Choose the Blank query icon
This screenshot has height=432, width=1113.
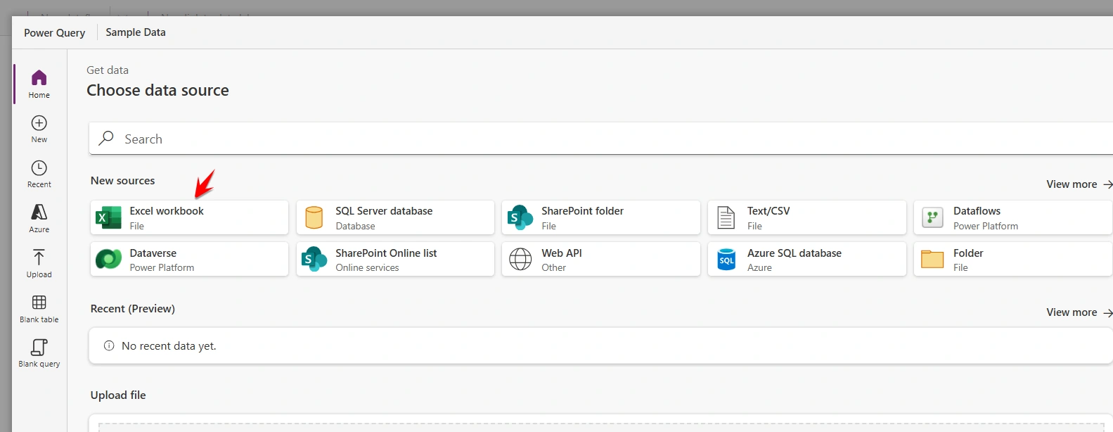[x=39, y=347]
